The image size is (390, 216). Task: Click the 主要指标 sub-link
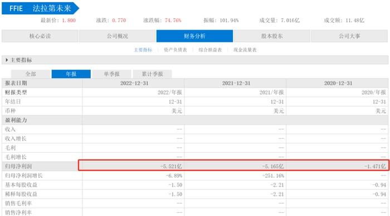143,50
